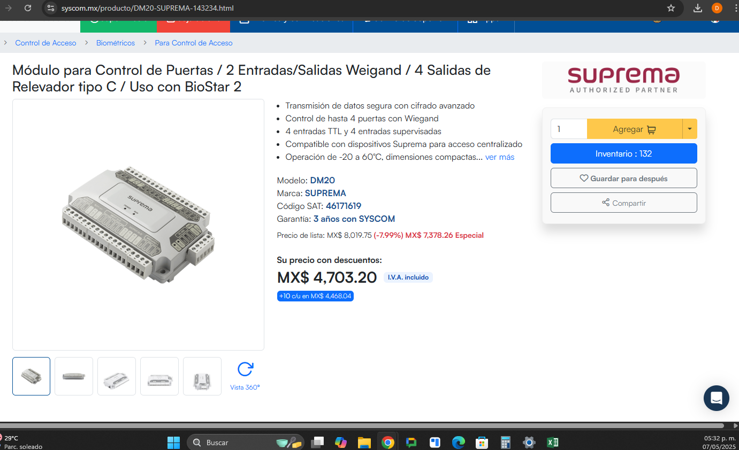
Task: Click the Vista 360° rotate icon
Action: pyautogui.click(x=245, y=369)
